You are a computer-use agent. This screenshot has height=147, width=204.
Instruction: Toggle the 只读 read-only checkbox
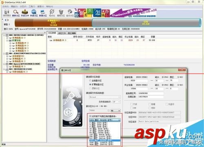pos(131,104)
